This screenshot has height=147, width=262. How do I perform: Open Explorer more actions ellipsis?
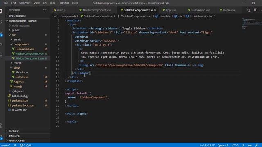pos(45,10)
